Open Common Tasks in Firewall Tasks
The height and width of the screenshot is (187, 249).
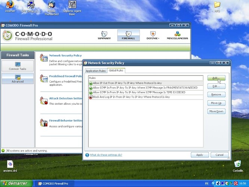click(18, 66)
